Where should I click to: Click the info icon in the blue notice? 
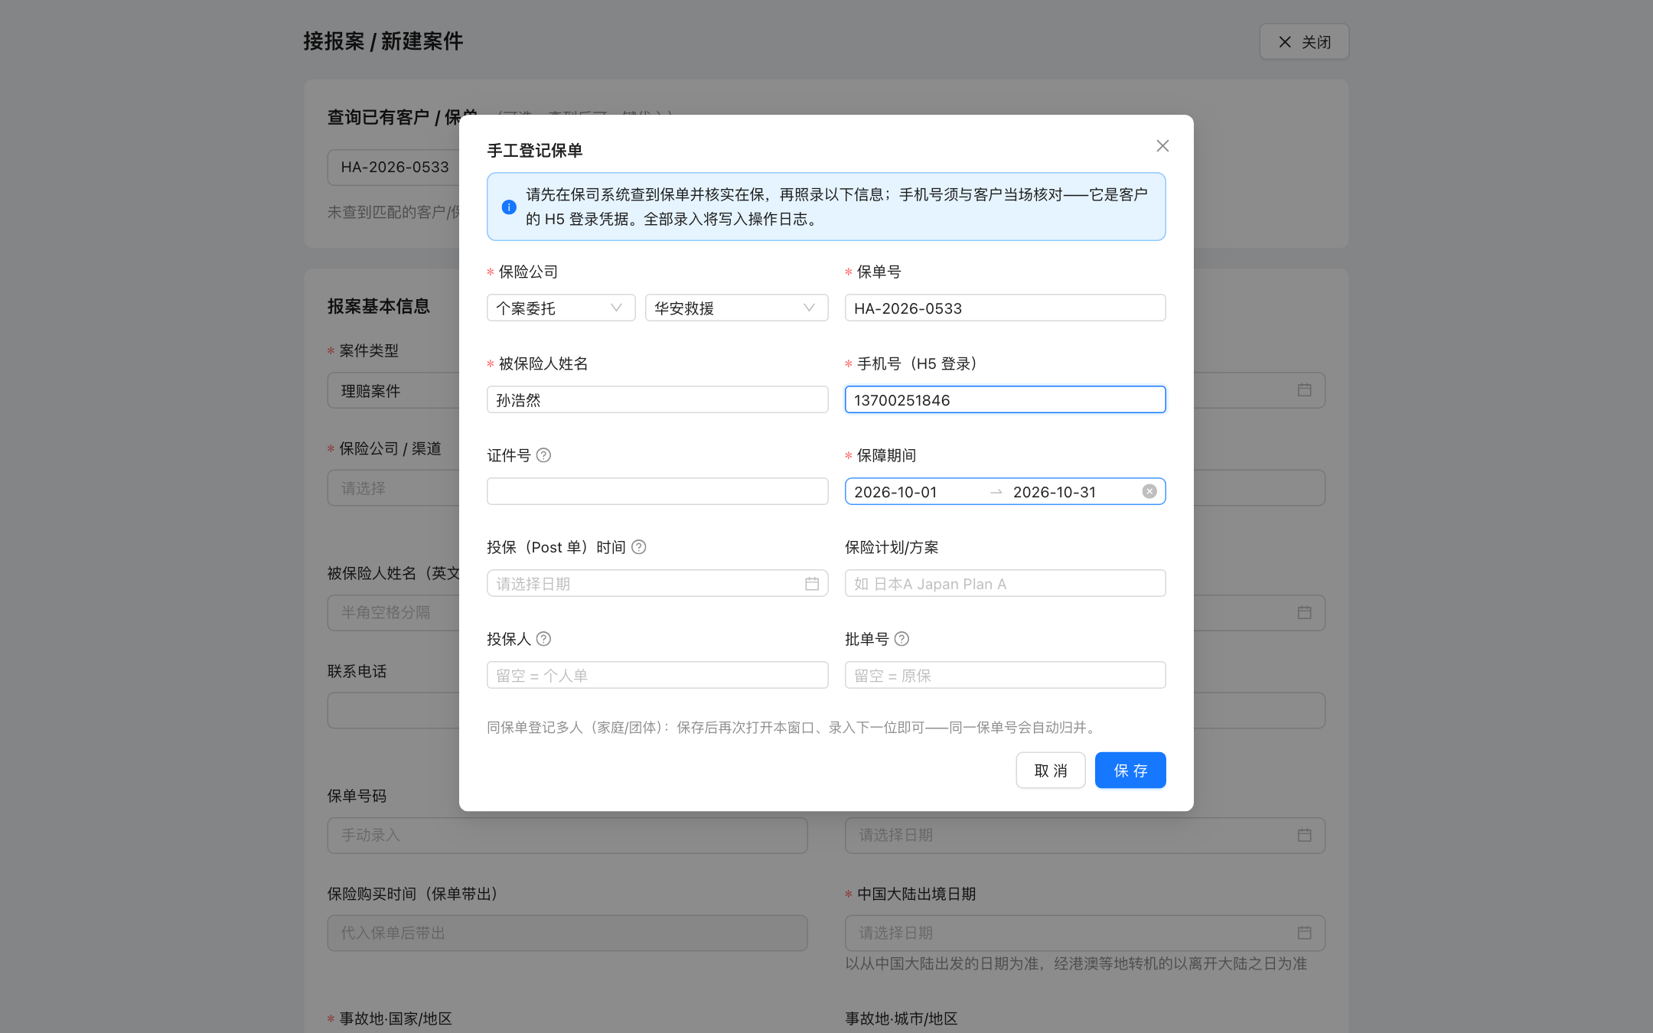tap(509, 207)
